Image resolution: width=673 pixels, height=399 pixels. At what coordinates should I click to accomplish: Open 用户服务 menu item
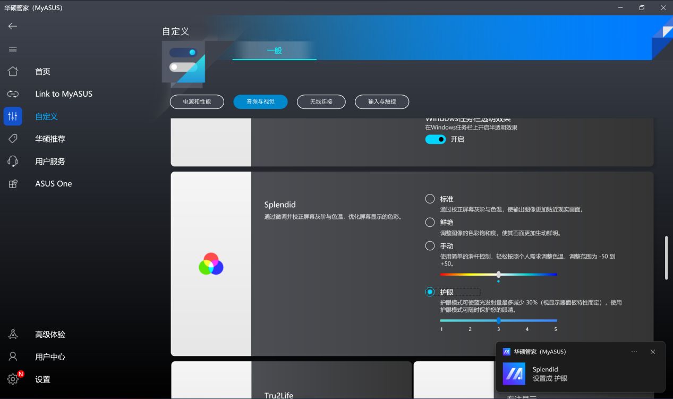(50, 161)
